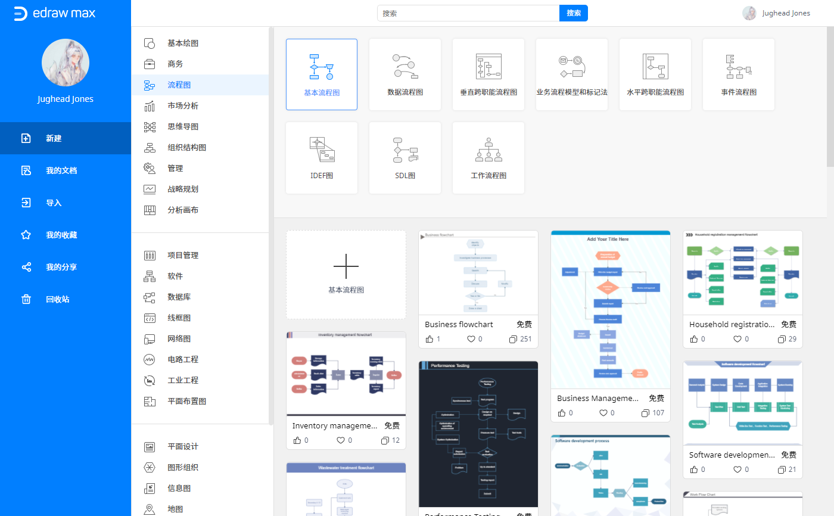Select the 平面布置图 icon

tap(150, 402)
